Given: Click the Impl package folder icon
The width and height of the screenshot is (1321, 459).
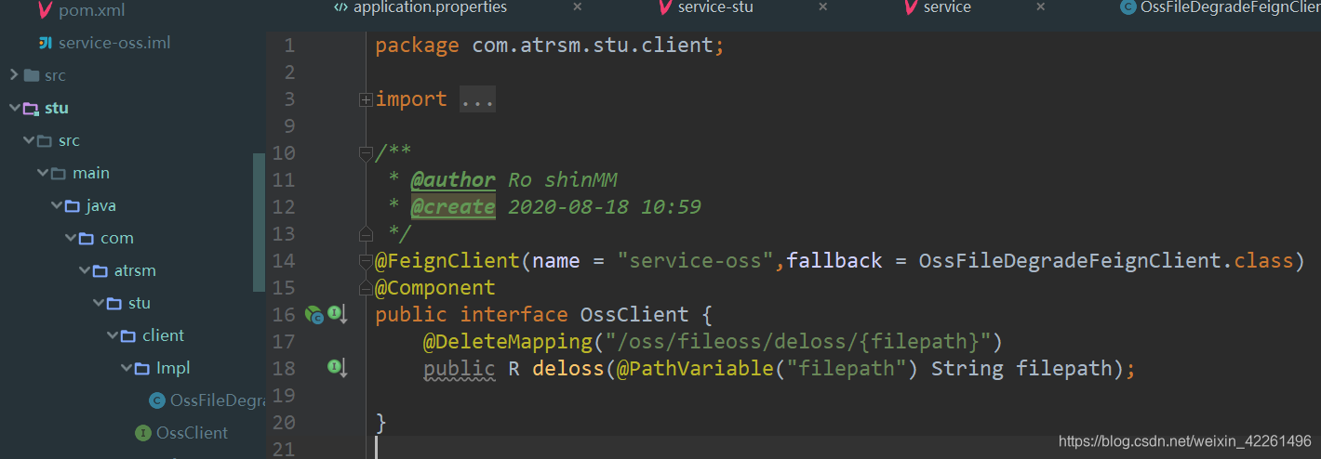Looking at the screenshot, I should 142,368.
